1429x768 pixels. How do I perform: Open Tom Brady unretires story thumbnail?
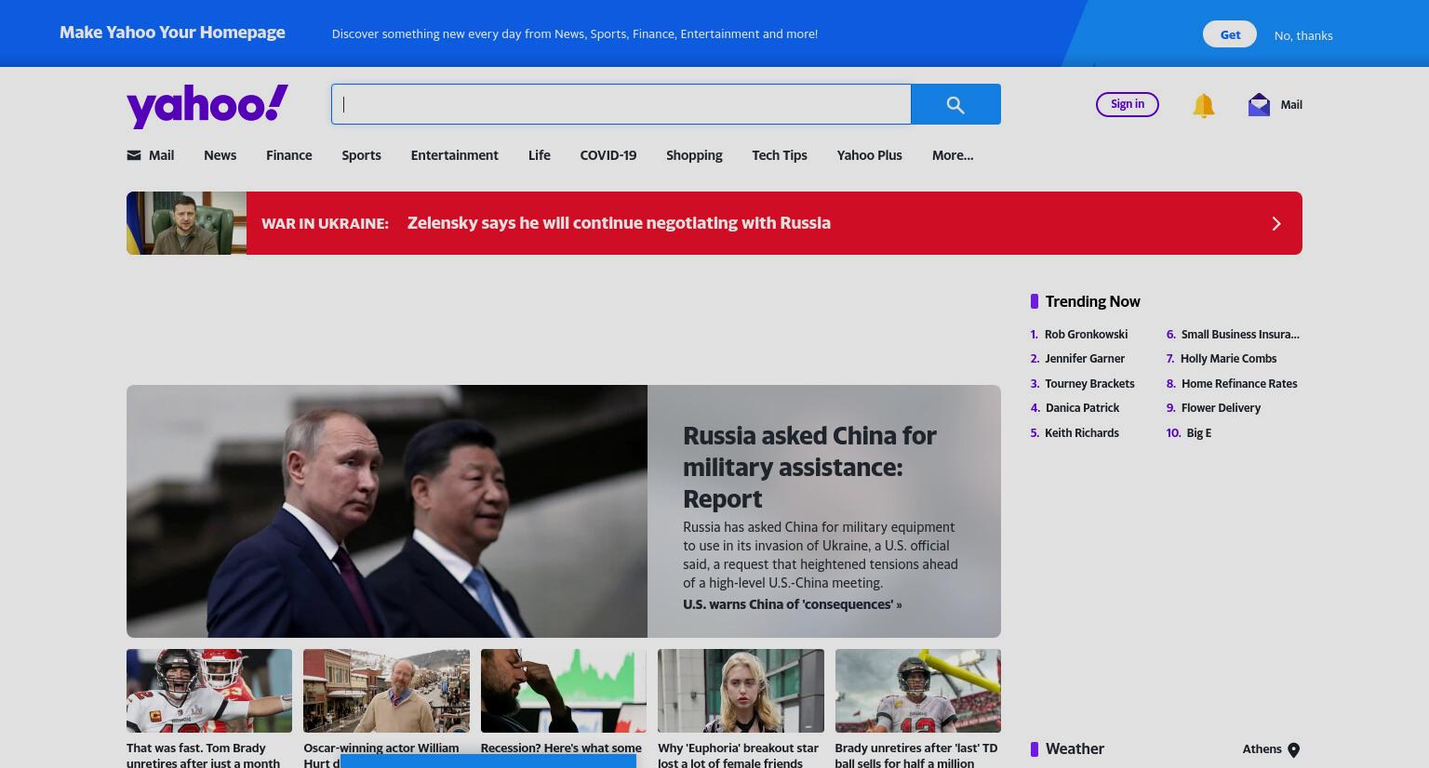pos(209,691)
